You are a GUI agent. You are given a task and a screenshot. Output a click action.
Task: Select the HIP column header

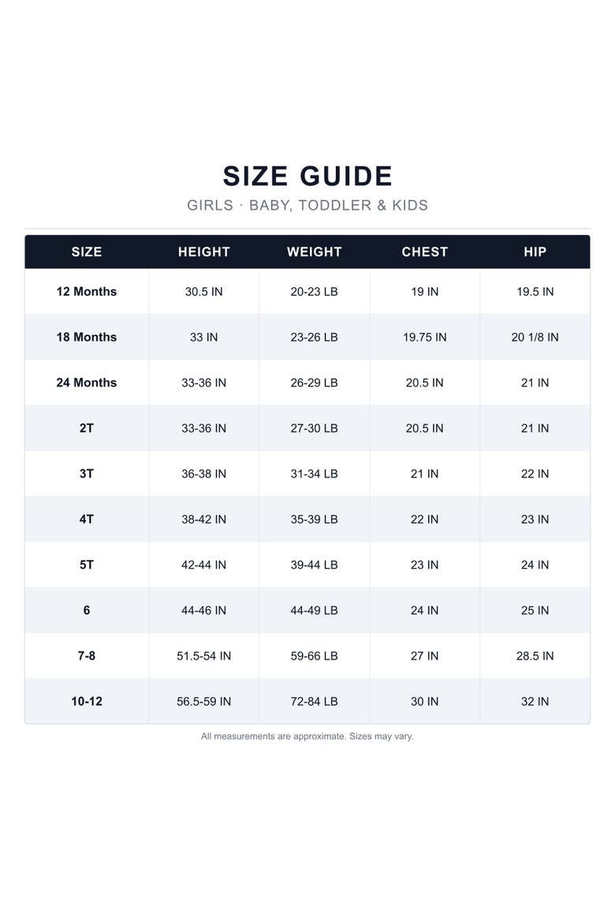(535, 252)
